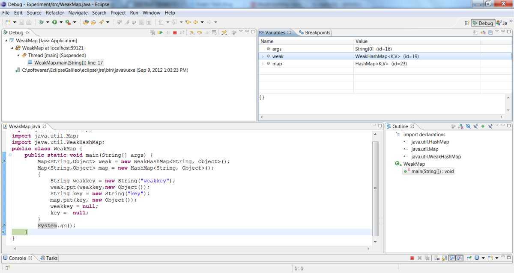Switch to the Breakpoints tab
Screen dimensions: 514x273
pyautogui.click(x=315, y=32)
